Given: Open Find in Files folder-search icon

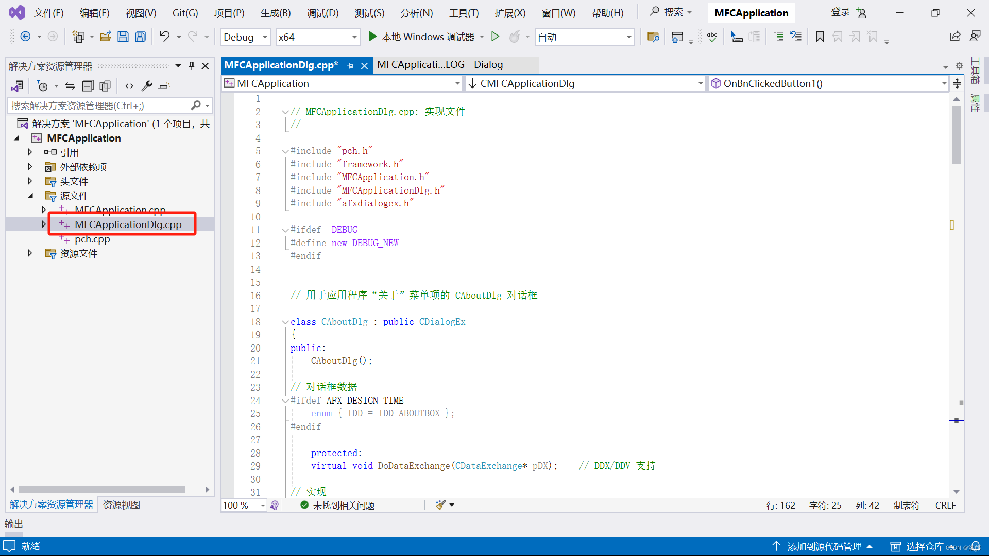Looking at the screenshot, I should point(653,37).
